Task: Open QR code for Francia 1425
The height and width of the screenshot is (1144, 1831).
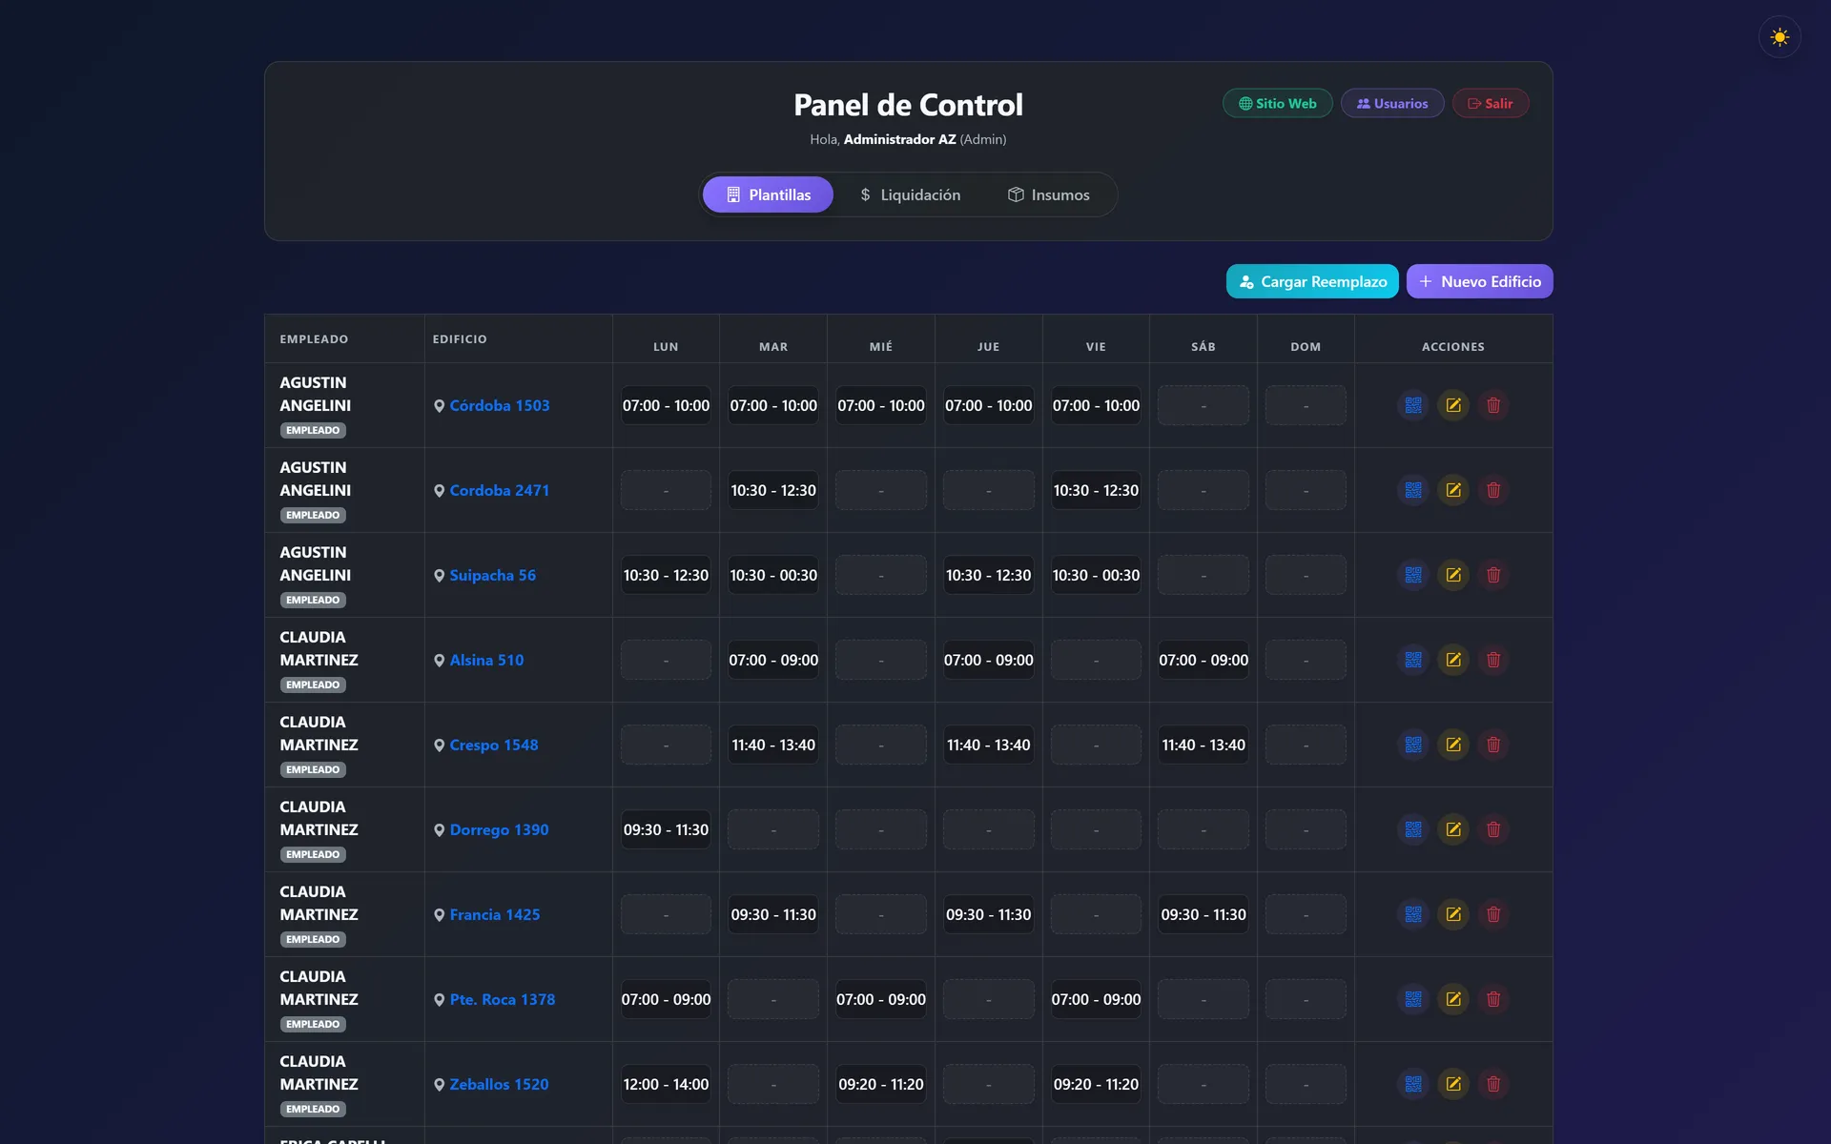Action: click(x=1413, y=914)
